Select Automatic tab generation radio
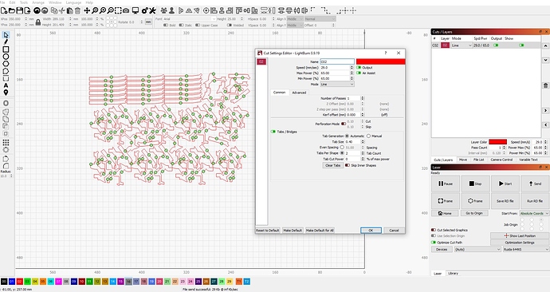550x292 pixels. [348, 136]
